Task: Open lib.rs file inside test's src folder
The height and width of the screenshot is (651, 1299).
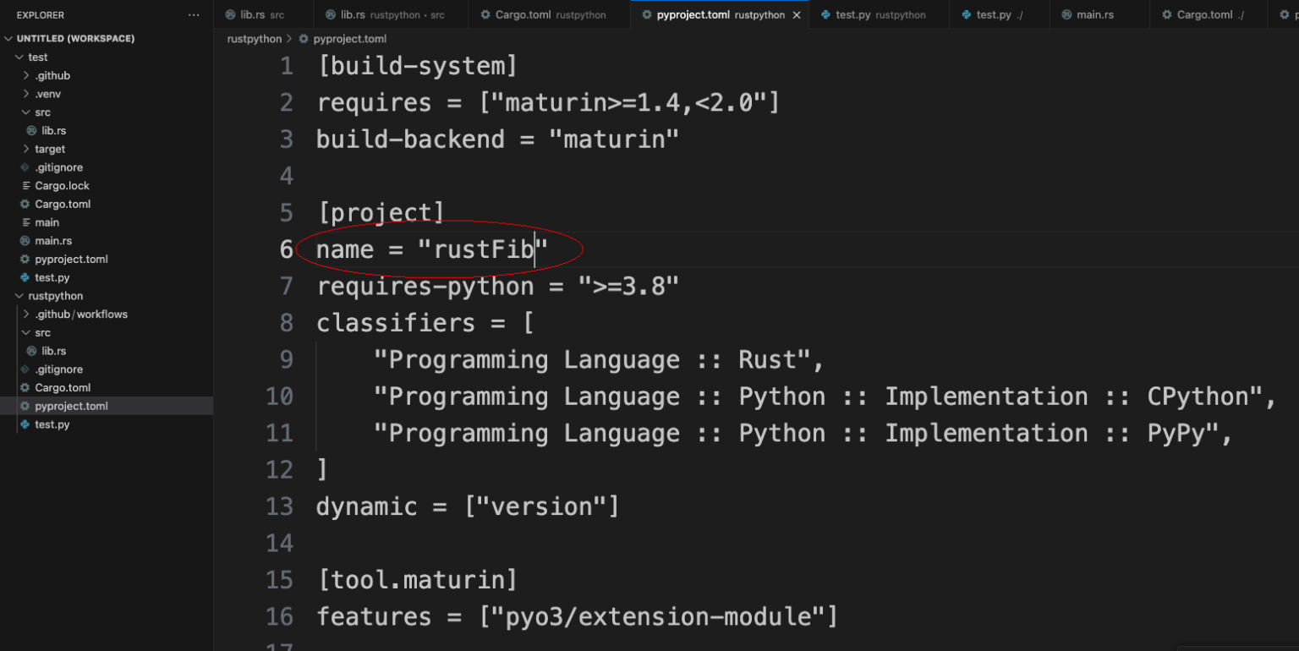Action: click(x=54, y=130)
